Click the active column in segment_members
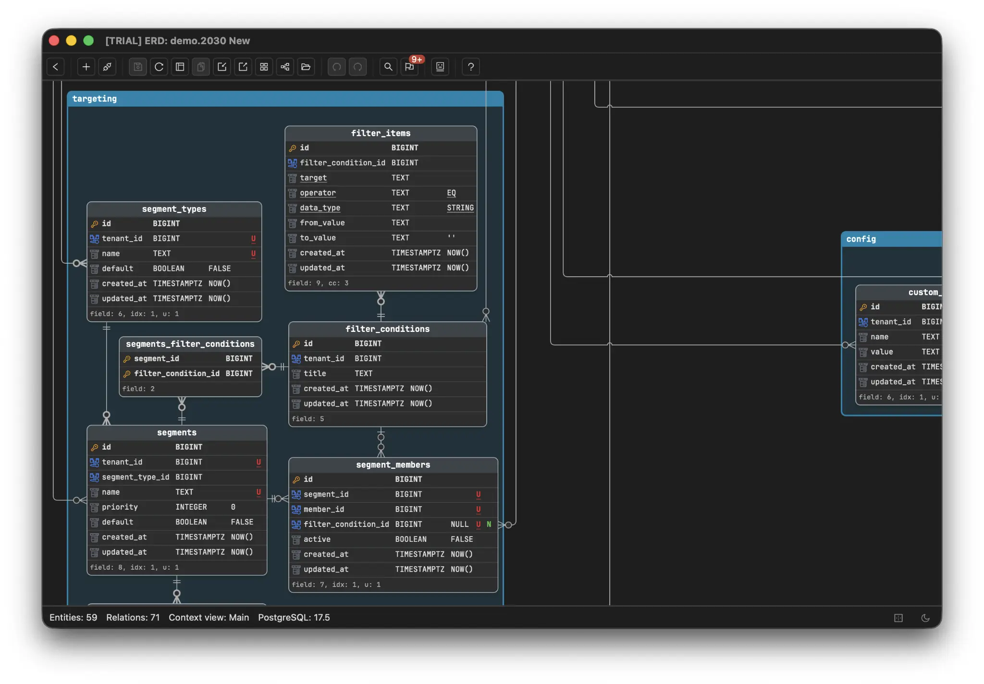984x684 pixels. [x=393, y=539]
